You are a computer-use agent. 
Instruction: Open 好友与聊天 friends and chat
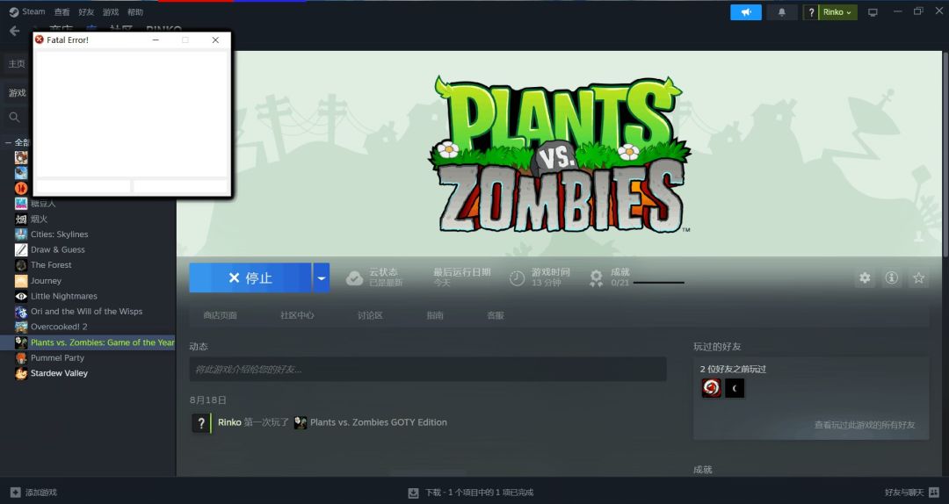click(912, 493)
